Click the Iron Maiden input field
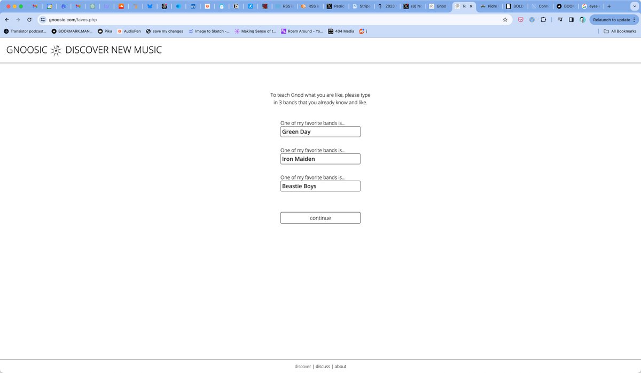The image size is (641, 373). coord(320,159)
